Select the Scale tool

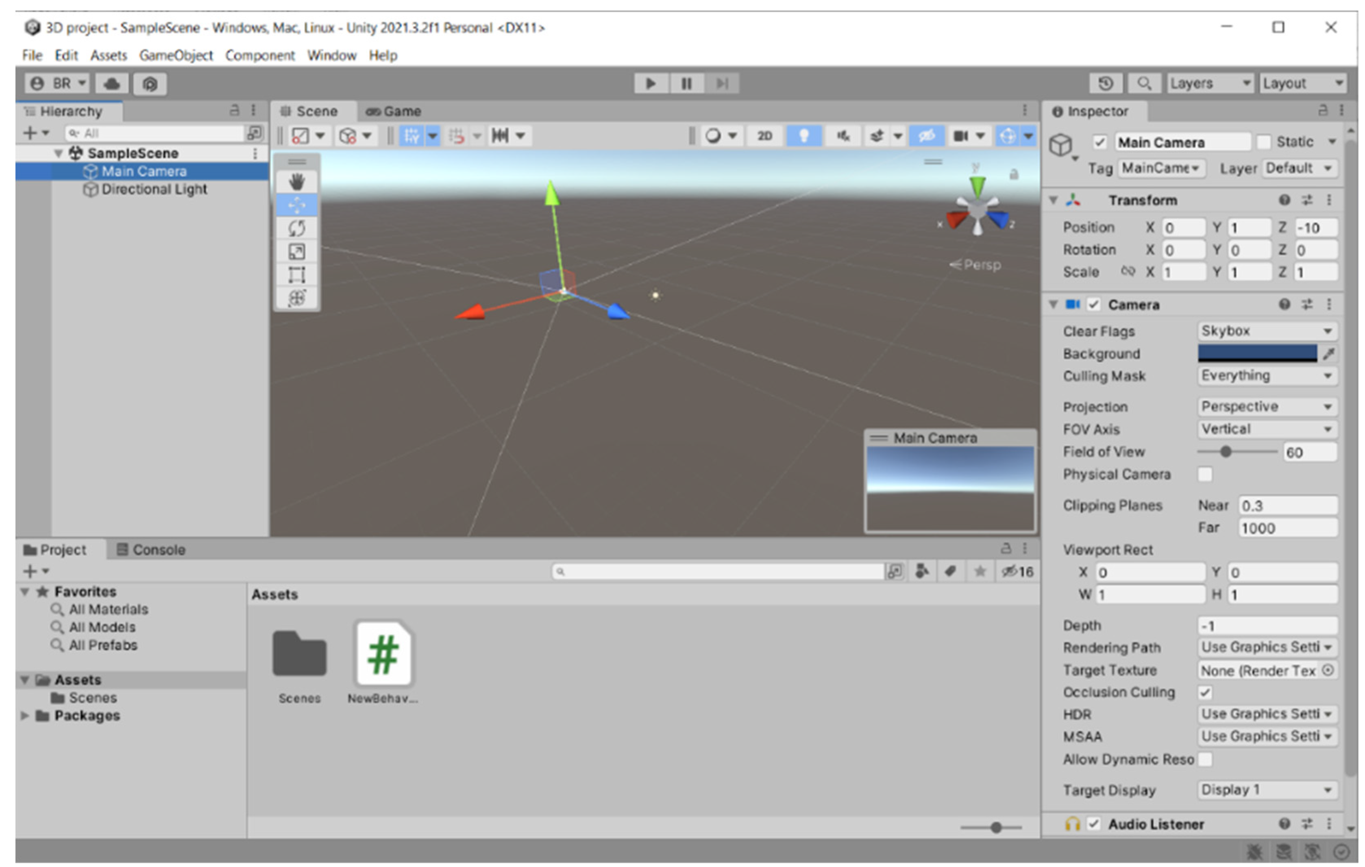tap(296, 252)
